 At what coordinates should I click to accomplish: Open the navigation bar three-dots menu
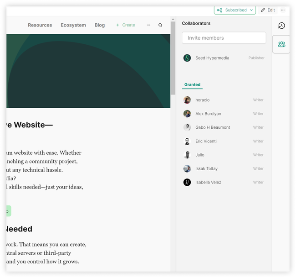[148, 25]
